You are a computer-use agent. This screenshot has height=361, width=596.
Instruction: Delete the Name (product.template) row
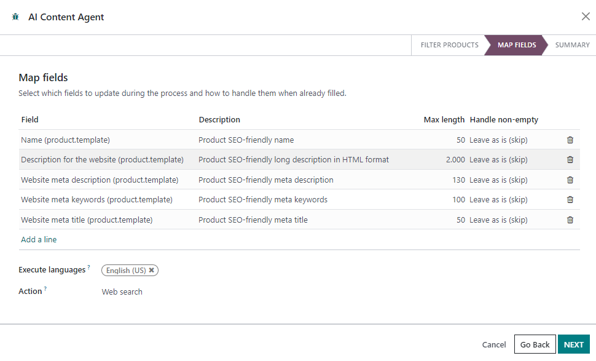coord(570,140)
